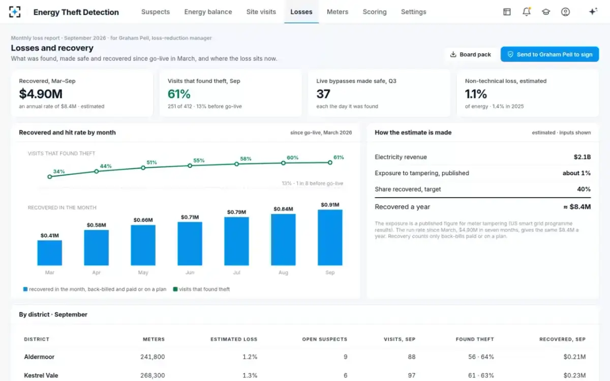Click the blue recovered legend swatch
610x381 pixels.
25,289
